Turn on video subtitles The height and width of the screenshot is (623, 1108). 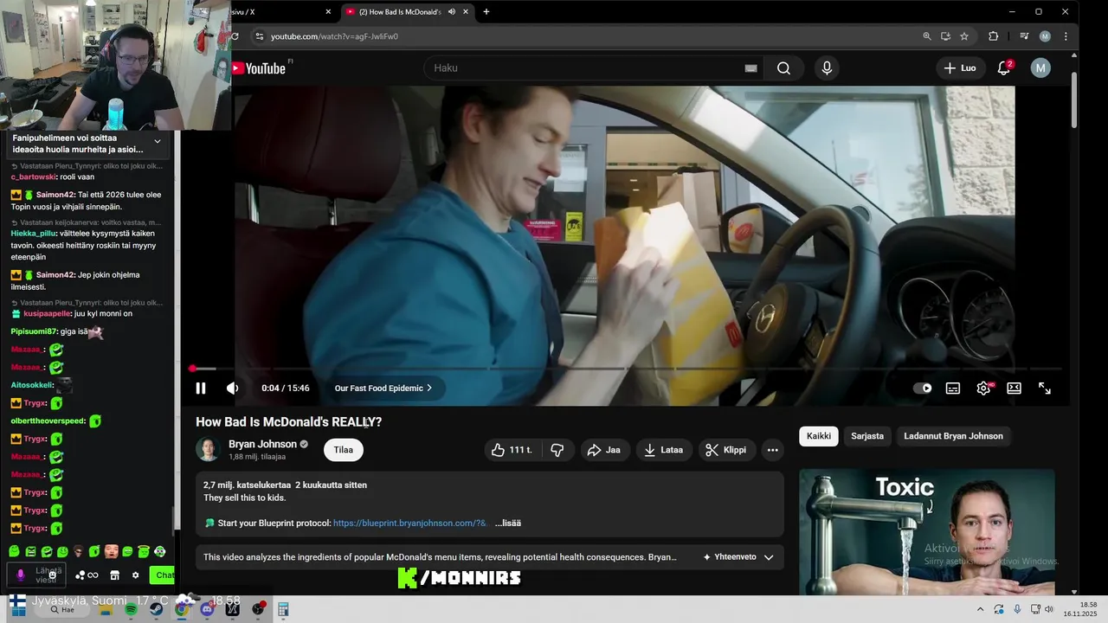click(953, 389)
